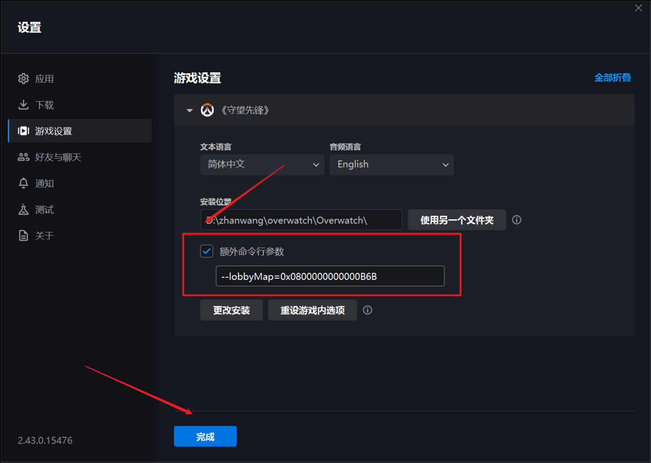Click the bell icon beside 通知
This screenshot has width=651, height=463.
(23, 184)
